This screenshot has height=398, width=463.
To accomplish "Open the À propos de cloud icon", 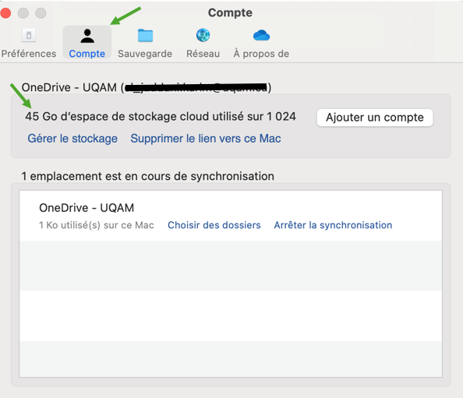I will (x=261, y=35).
